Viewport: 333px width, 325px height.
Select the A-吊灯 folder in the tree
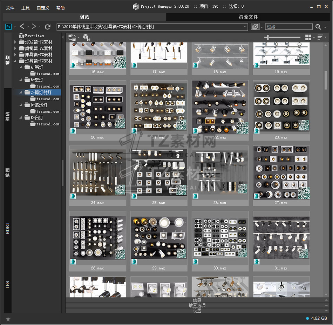pos(36,67)
